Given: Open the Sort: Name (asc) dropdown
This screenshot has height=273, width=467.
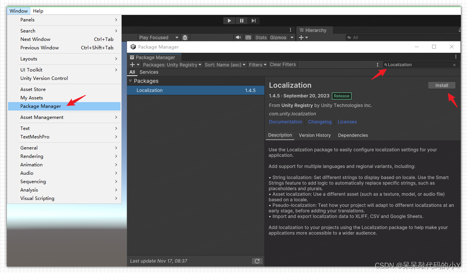Looking at the screenshot, I should click(225, 65).
